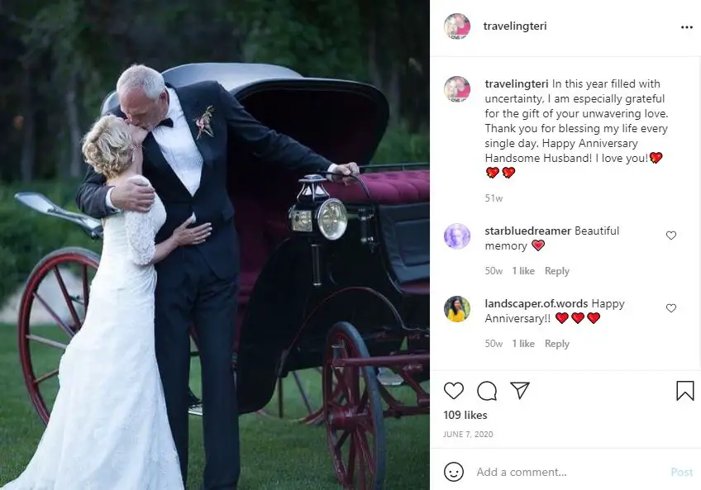Reply to starbluedreamer's comment
The width and height of the screenshot is (701, 490).
556,271
